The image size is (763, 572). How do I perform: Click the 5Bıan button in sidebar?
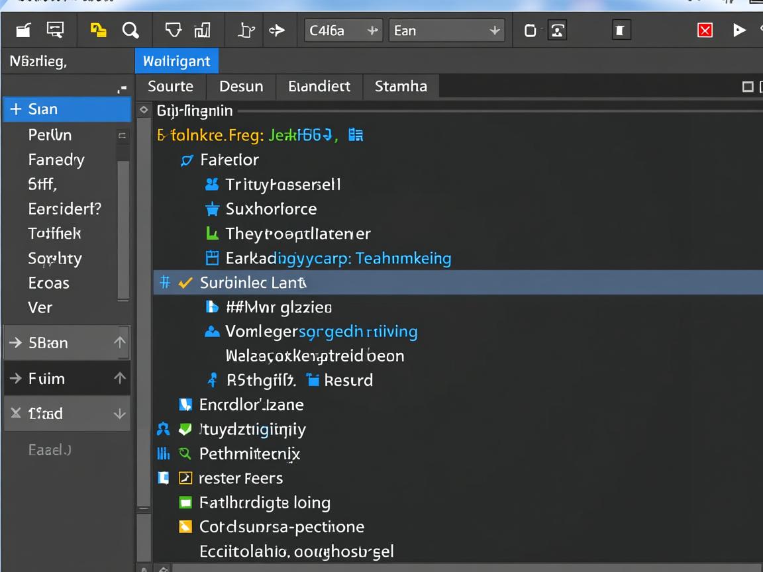click(x=67, y=343)
